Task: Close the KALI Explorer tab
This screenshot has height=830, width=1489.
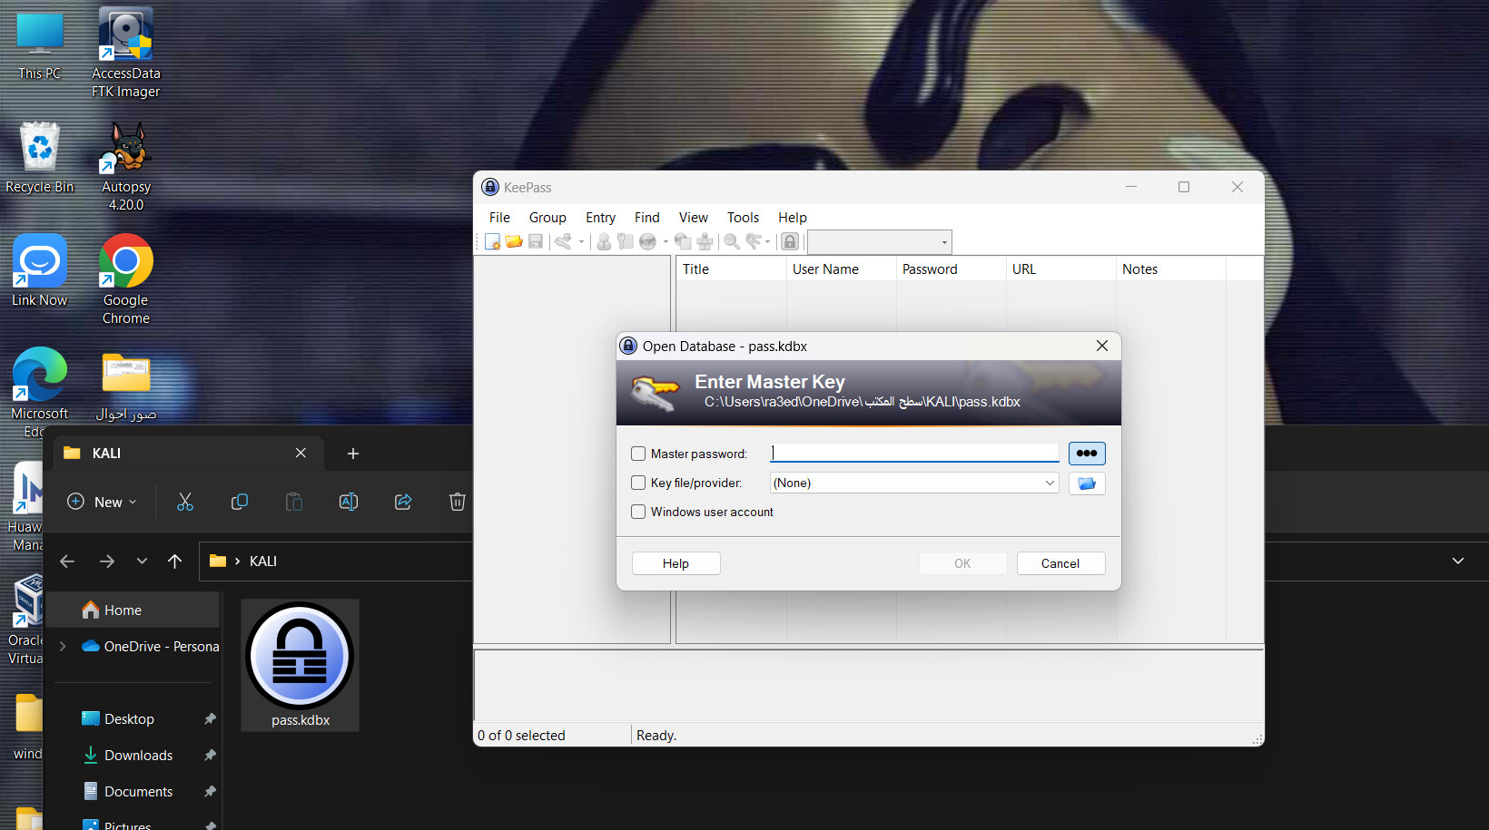Action: [301, 453]
